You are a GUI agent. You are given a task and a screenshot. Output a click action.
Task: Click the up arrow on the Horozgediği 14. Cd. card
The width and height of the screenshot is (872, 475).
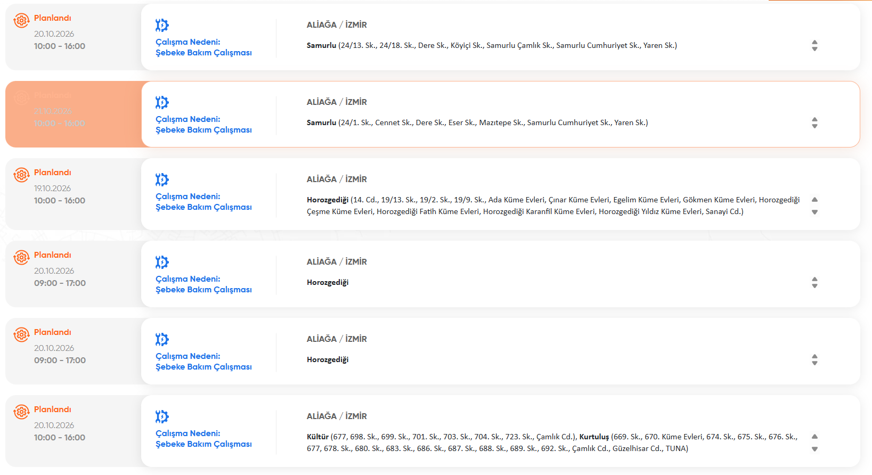(x=814, y=200)
